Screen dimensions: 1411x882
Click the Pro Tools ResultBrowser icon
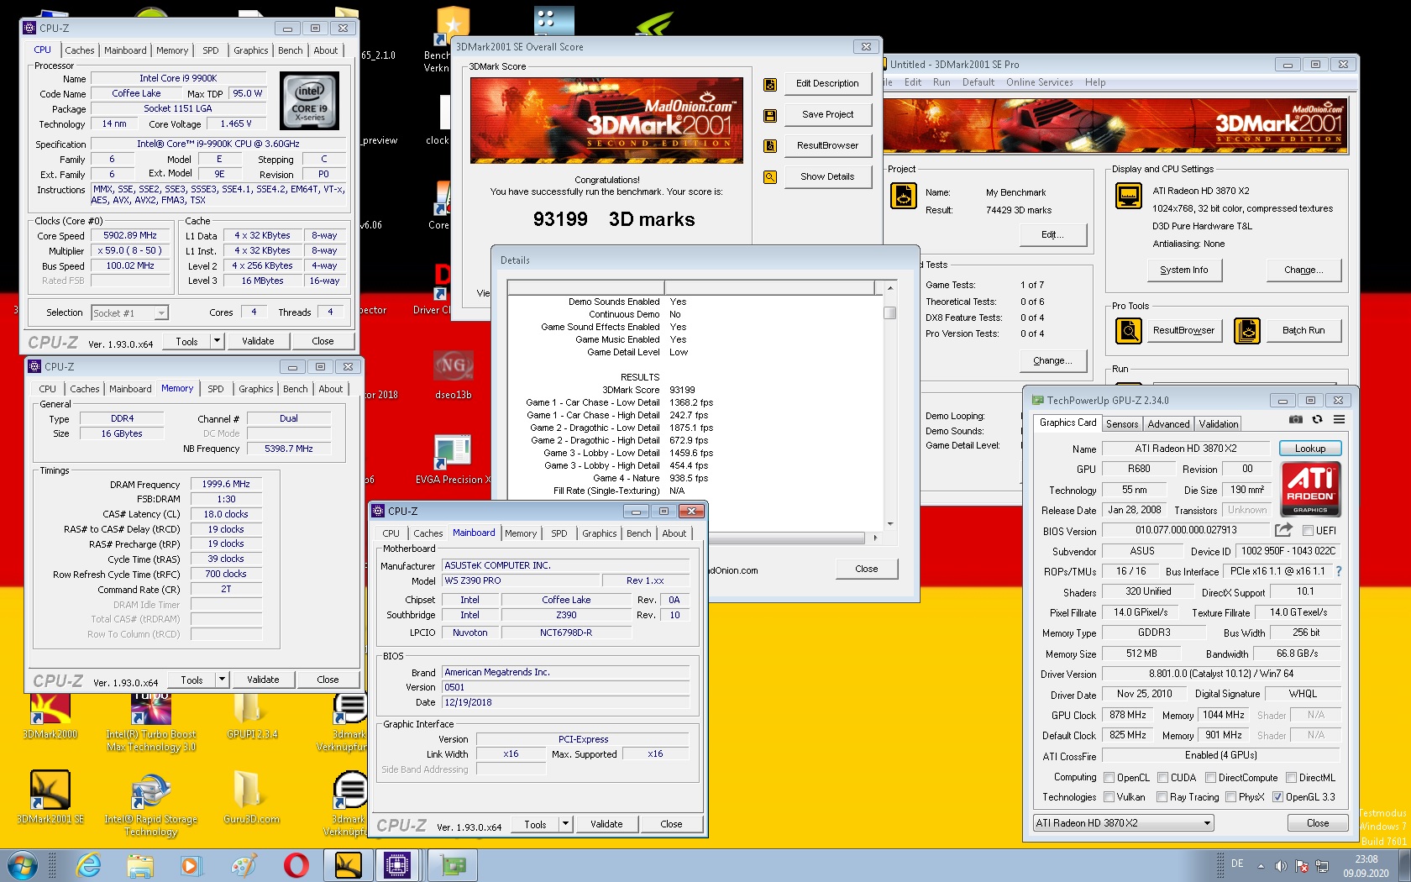click(1129, 331)
